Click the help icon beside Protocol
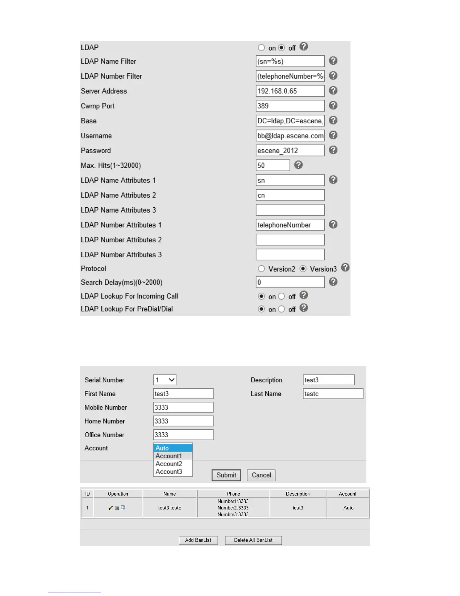 [345, 268]
